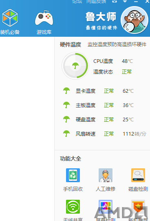This screenshot has width=150, height=221.
Task: Click the 功能大全 section heading
Action: pyautogui.click(x=71, y=158)
